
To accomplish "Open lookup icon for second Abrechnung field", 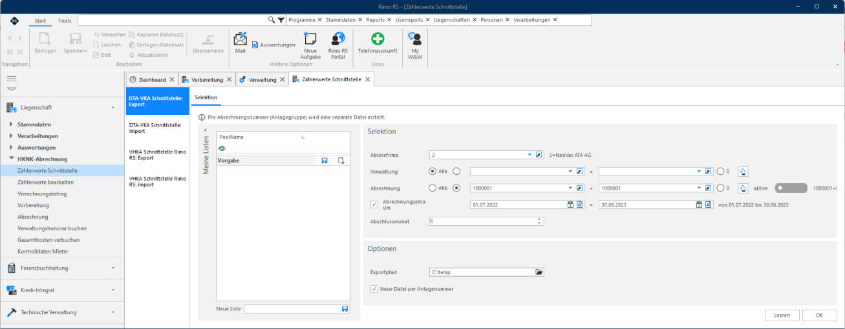I will tap(709, 188).
